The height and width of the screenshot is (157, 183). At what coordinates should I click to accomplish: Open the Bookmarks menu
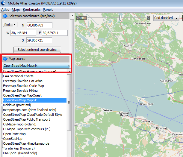(x=31, y=10)
